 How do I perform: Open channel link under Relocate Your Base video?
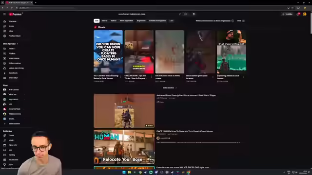click(x=164, y=138)
